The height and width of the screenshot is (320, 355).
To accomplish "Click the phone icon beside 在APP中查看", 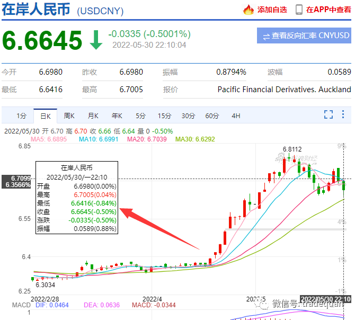I will tap(299, 10).
